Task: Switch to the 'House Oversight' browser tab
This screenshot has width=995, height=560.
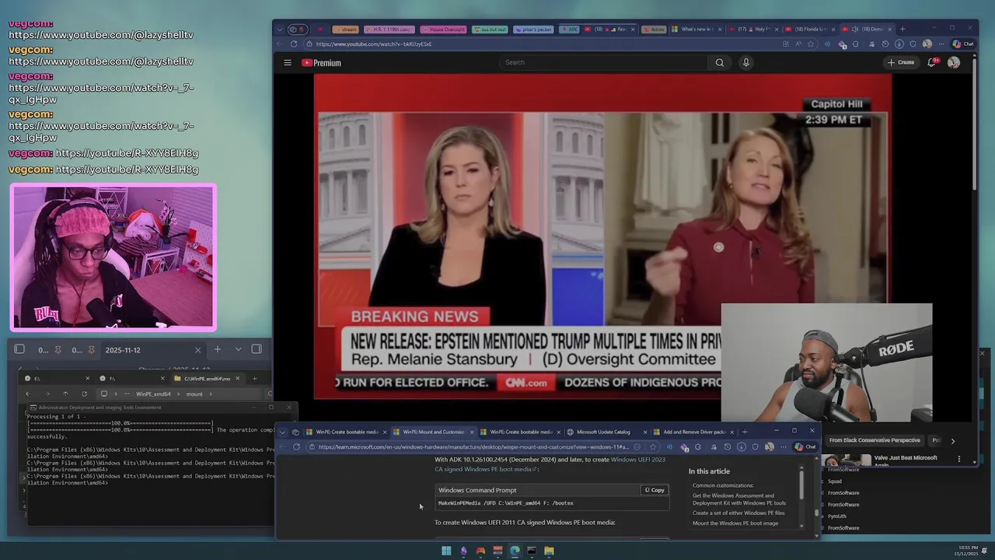Action: pos(443,30)
